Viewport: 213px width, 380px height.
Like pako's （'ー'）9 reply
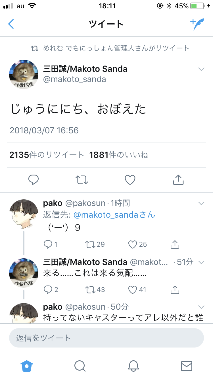pos(133,244)
